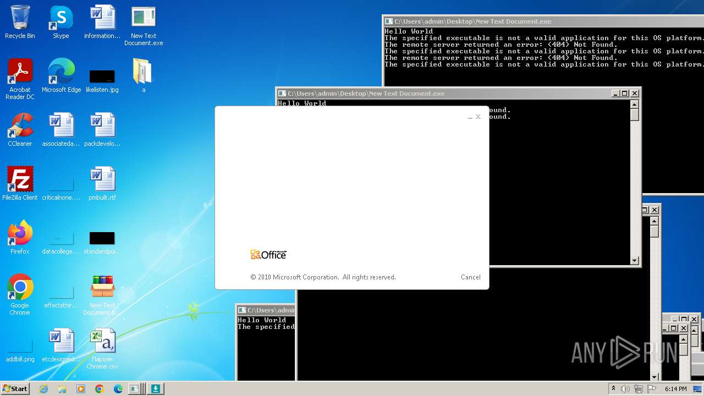Viewport: 704px width, 396px height.
Task: Focus the top-right console title bar
Action: pyautogui.click(x=543, y=21)
